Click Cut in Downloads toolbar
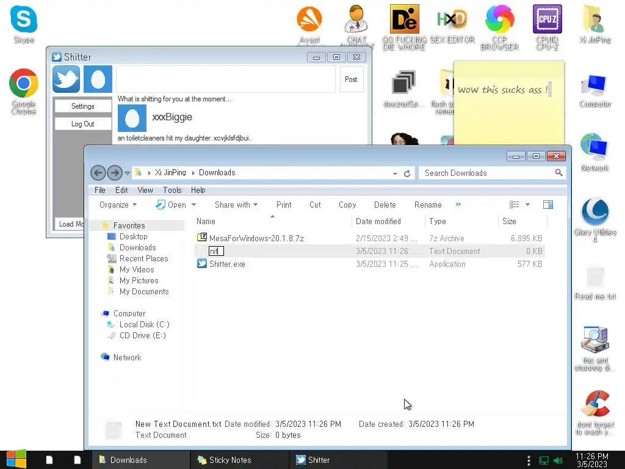Image resolution: width=625 pixels, height=469 pixels. [315, 205]
